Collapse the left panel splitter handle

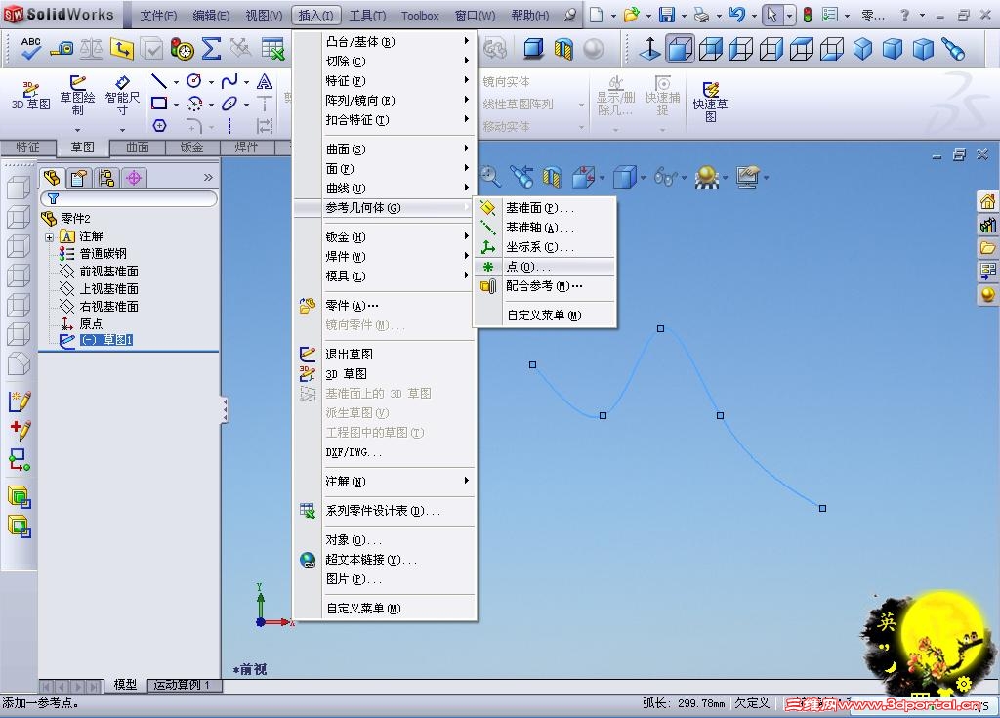click(226, 409)
